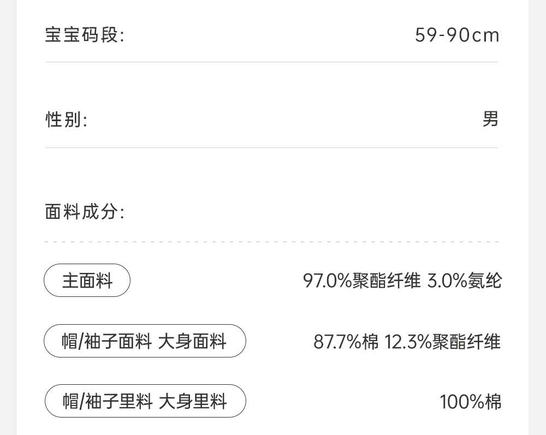This screenshot has height=435, width=546.
Task: Select the 3.0%氨纶 composition text
Action: pyautogui.click(x=464, y=281)
